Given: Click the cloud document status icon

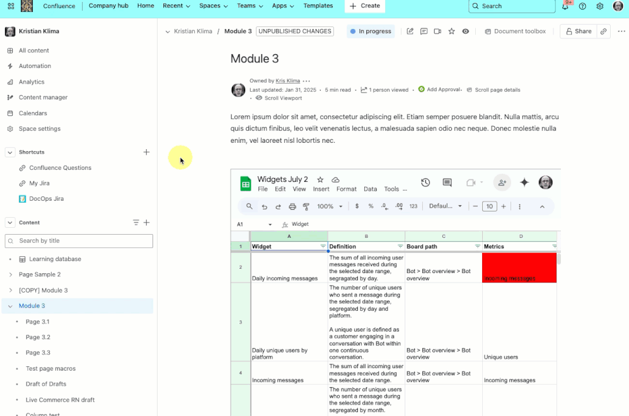Looking at the screenshot, I should (336, 180).
